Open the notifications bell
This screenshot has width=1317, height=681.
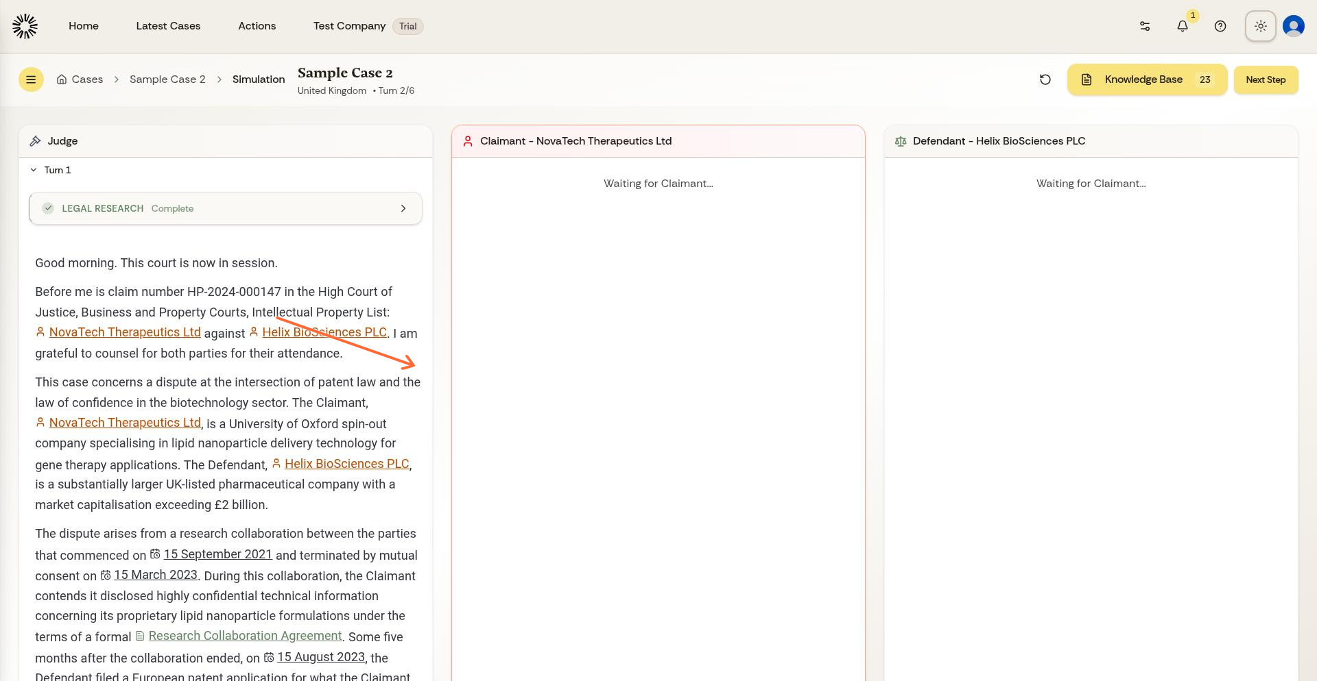pyautogui.click(x=1182, y=26)
